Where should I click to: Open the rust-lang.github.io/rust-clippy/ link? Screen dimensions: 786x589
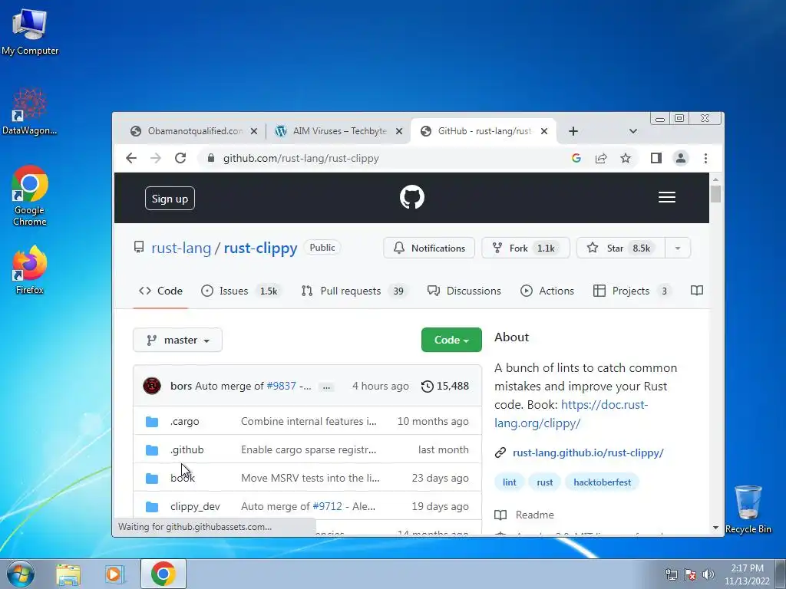588,452
